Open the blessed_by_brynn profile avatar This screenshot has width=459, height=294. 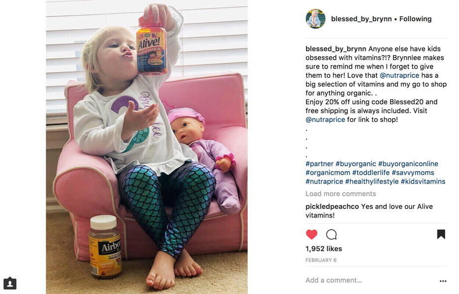(x=316, y=19)
